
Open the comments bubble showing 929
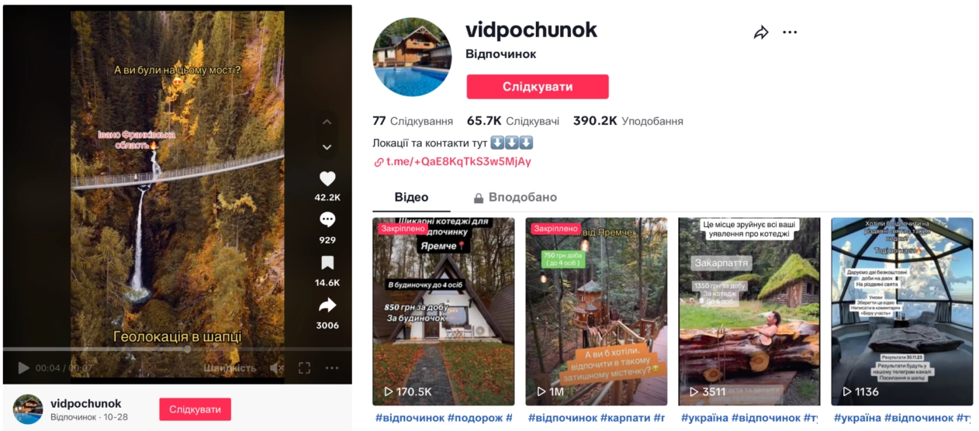[327, 220]
